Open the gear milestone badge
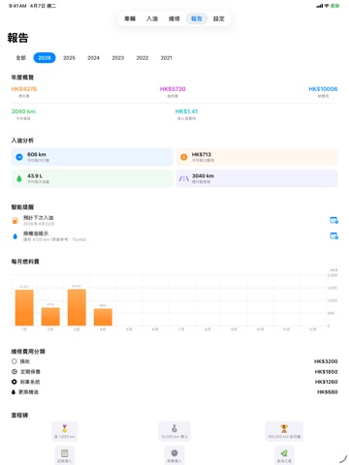 [x=174, y=455]
